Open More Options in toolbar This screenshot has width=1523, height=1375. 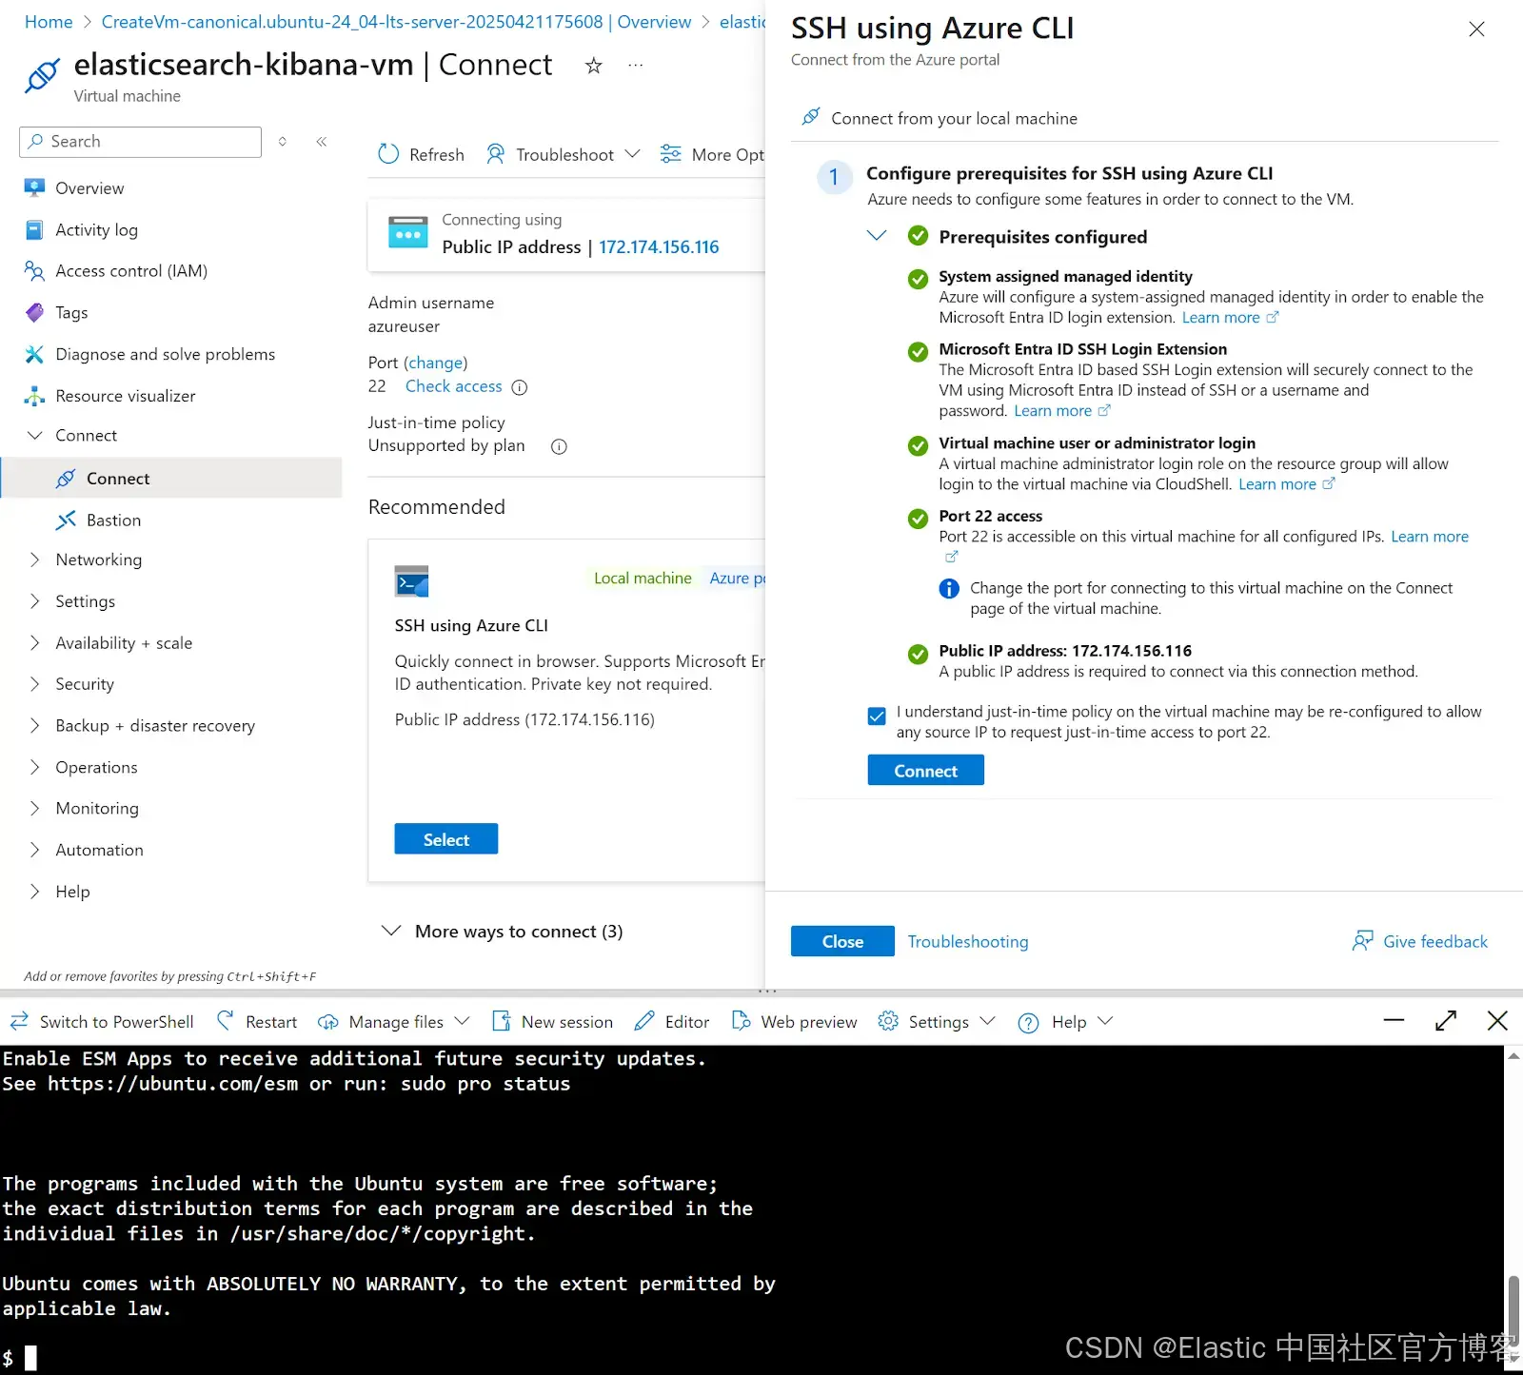click(712, 154)
